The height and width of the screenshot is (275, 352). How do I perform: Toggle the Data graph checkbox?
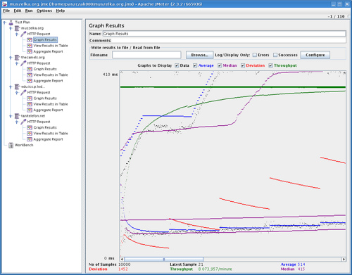(x=177, y=65)
